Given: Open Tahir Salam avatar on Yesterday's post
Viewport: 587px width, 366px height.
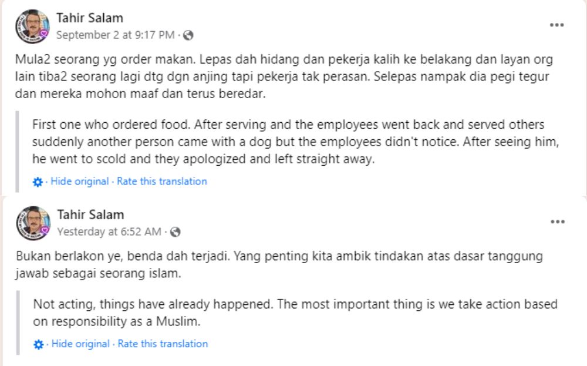Looking at the screenshot, I should (33, 223).
